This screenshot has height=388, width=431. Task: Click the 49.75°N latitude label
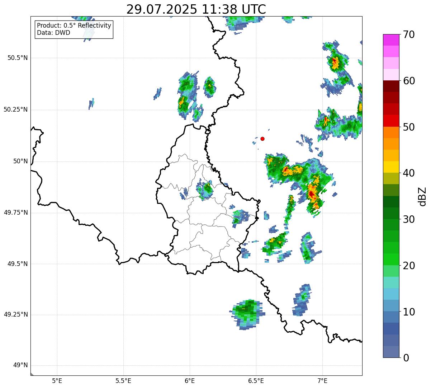[15, 212]
